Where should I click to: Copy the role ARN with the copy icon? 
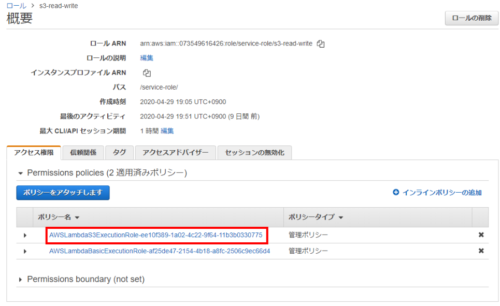tap(321, 44)
